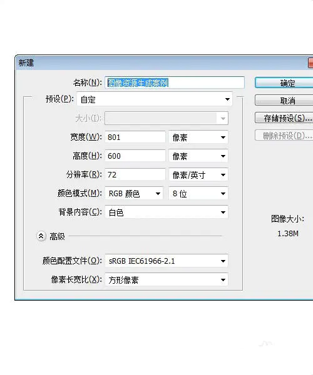This screenshot has height=375, width=313.
Task: Click the 高度 height input field
Action: point(135,156)
